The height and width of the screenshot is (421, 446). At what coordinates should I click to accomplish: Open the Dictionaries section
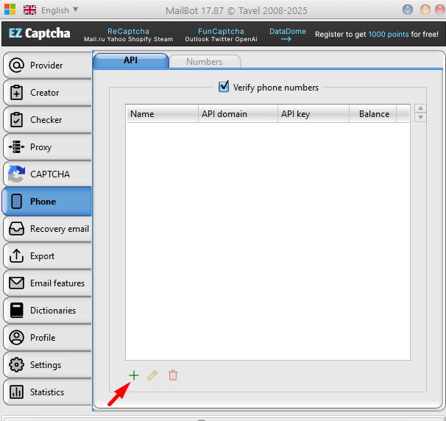point(48,311)
